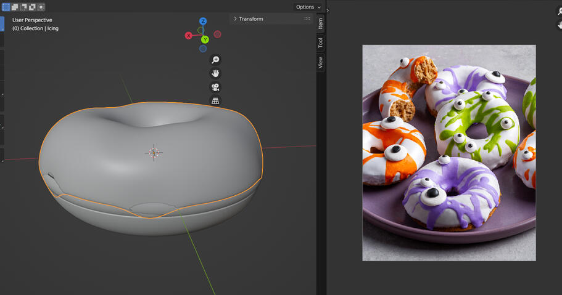
Task: Switch perspective/orthographic with the grid icon
Action: click(215, 101)
